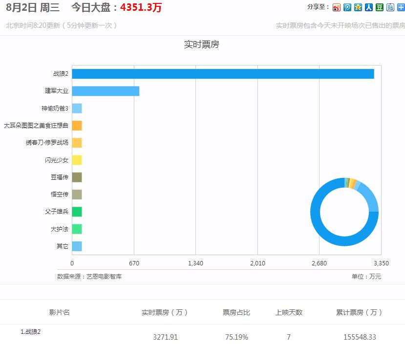This screenshot has height=348, width=405.
Task: Select the 建军大业 axis label
Action: click(57, 91)
